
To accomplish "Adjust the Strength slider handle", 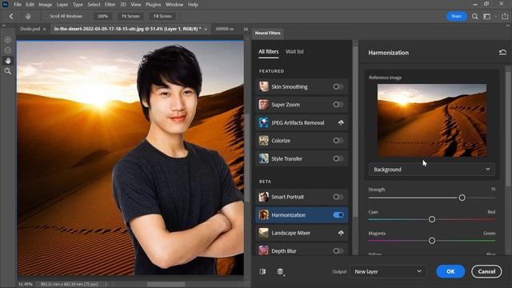I will point(462,198).
